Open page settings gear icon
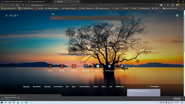 pos(177,15)
